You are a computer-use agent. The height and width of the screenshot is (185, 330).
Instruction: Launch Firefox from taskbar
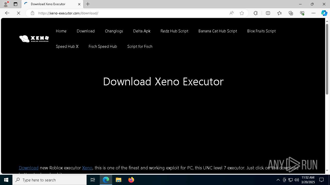point(131,180)
